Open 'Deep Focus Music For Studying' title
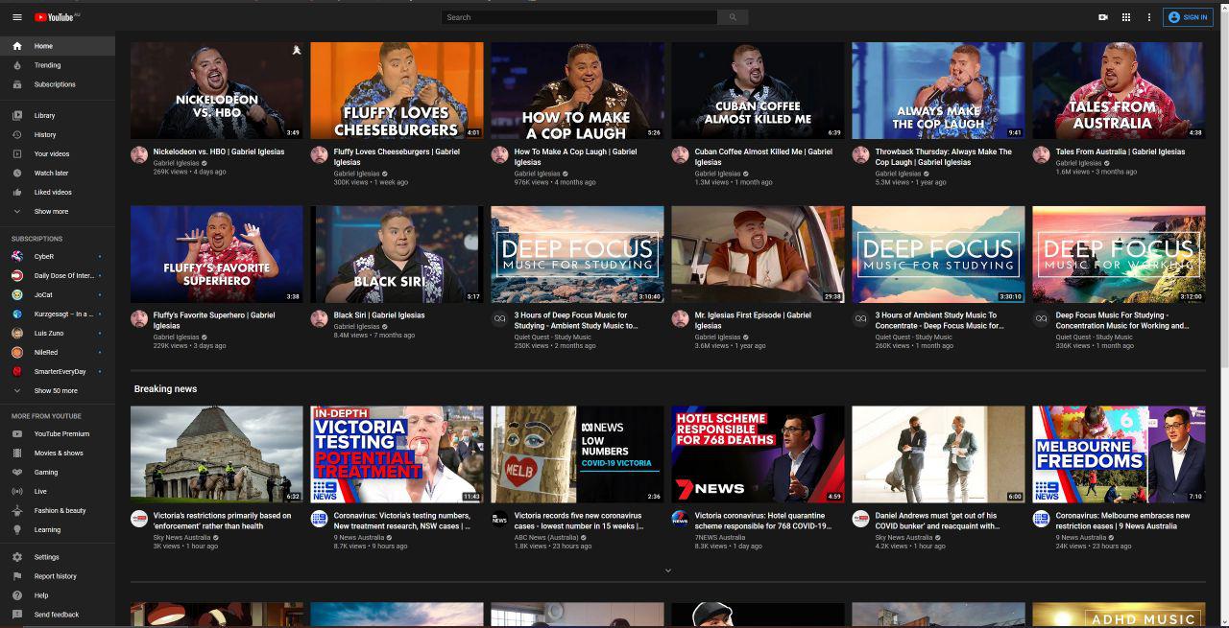 coord(1121,320)
